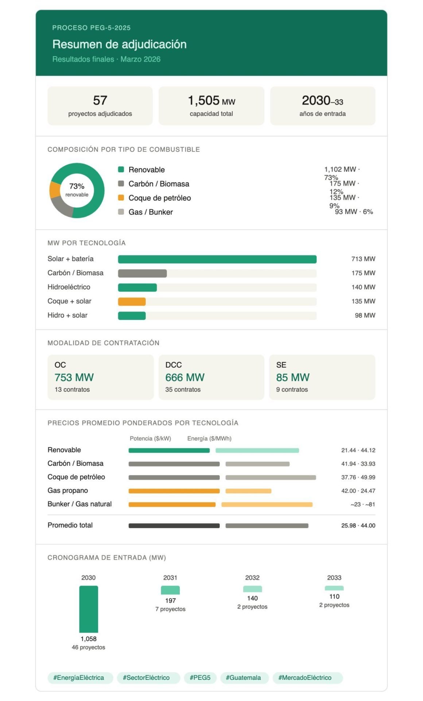Select the 57 proyectos adjudicados card

pos(100,106)
